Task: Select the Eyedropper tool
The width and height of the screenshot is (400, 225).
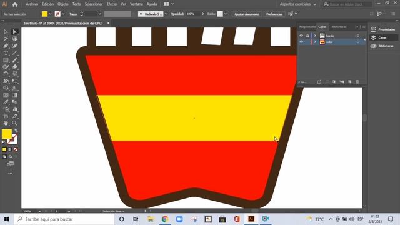Action: 6,102
